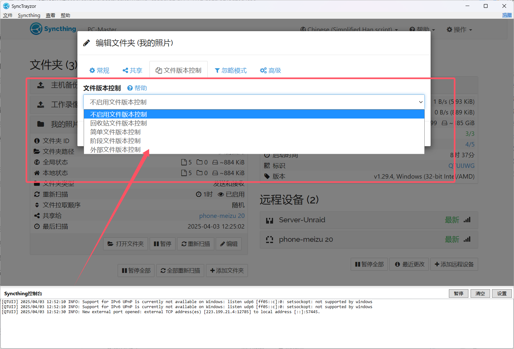Open the 高级 tab
The image size is (514, 349).
[x=271, y=70]
